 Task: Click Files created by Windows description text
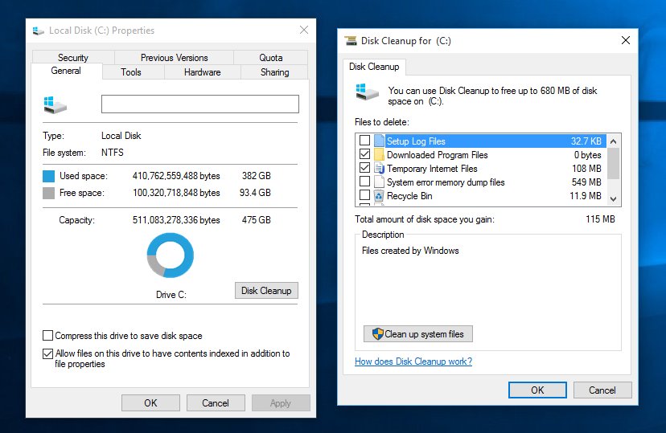point(410,250)
